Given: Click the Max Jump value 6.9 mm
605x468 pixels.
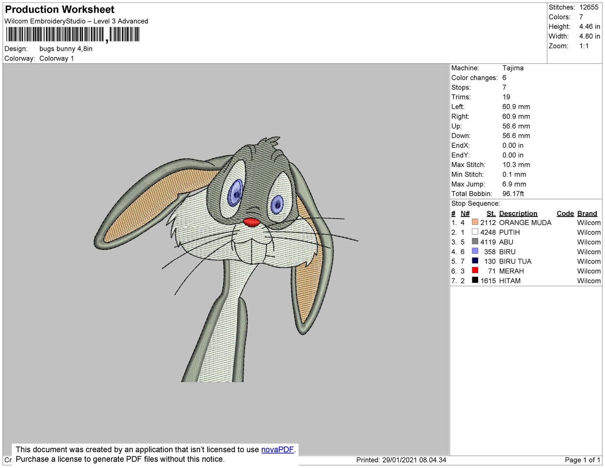Looking at the screenshot, I should (514, 184).
